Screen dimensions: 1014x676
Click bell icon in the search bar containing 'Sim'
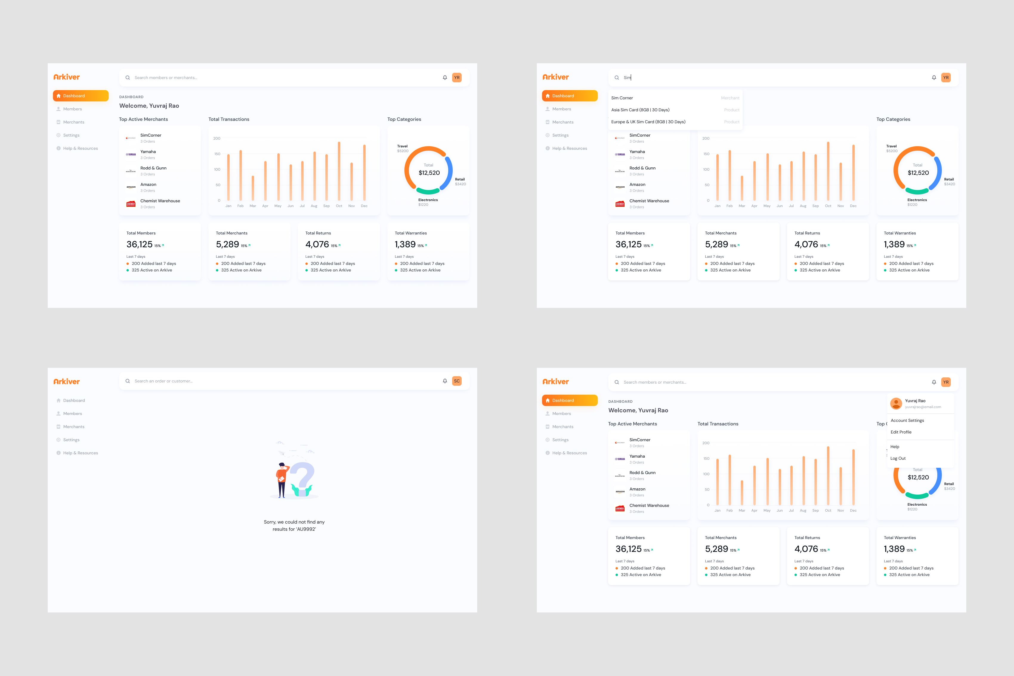pyautogui.click(x=934, y=78)
